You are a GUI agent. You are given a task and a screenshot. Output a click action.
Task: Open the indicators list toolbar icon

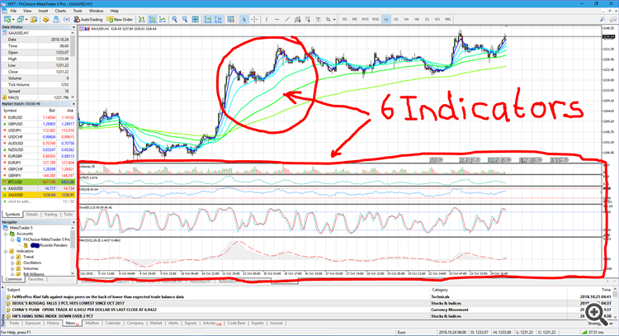click(231, 19)
